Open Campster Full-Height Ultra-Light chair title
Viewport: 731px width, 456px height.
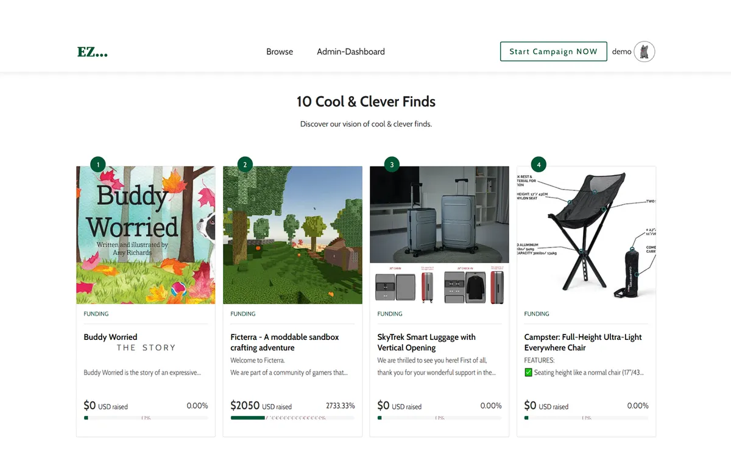tap(583, 342)
